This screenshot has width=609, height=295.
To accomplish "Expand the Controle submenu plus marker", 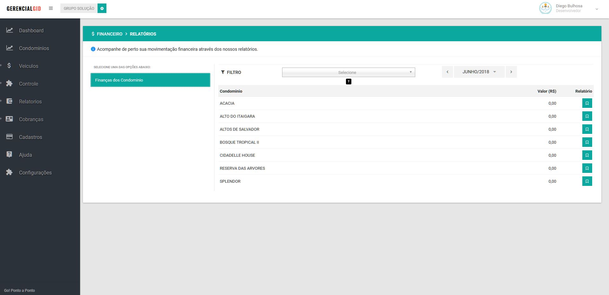I will (1, 83).
